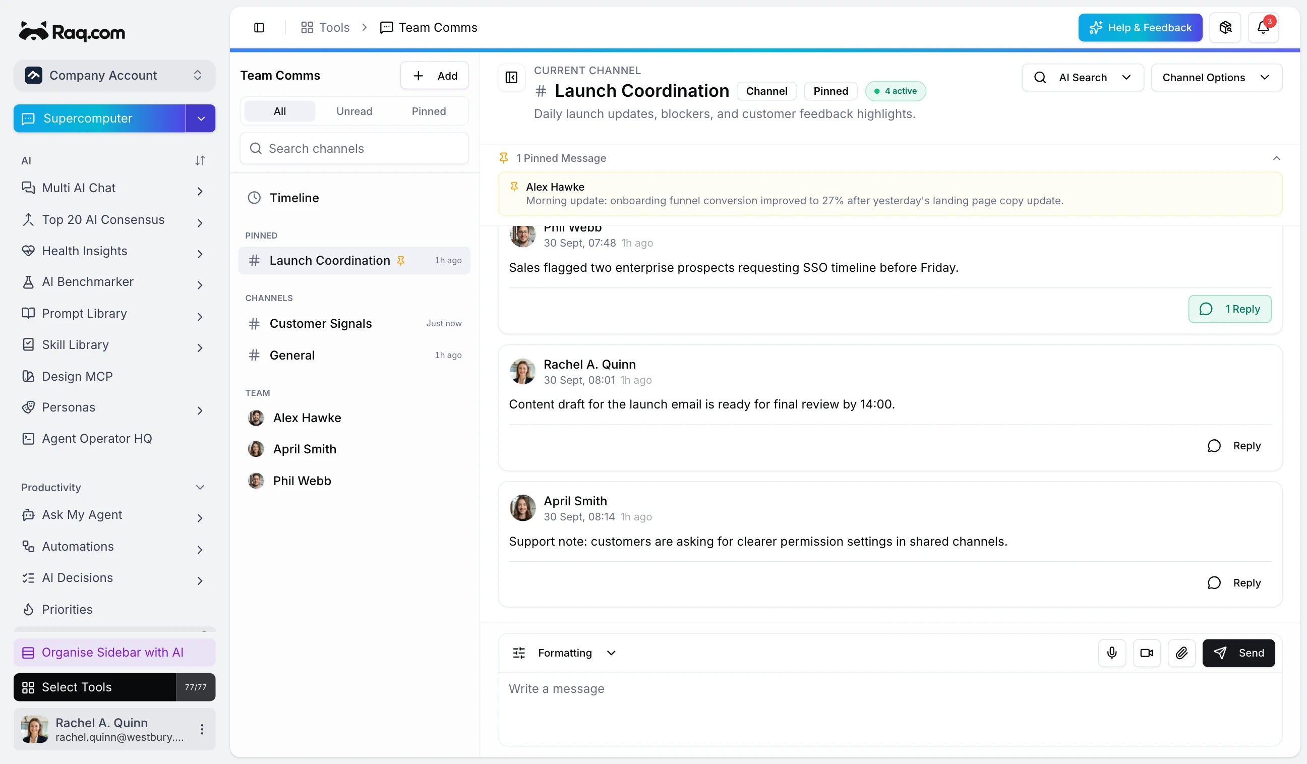
Task: Click the Raq.com logo
Action: (72, 32)
